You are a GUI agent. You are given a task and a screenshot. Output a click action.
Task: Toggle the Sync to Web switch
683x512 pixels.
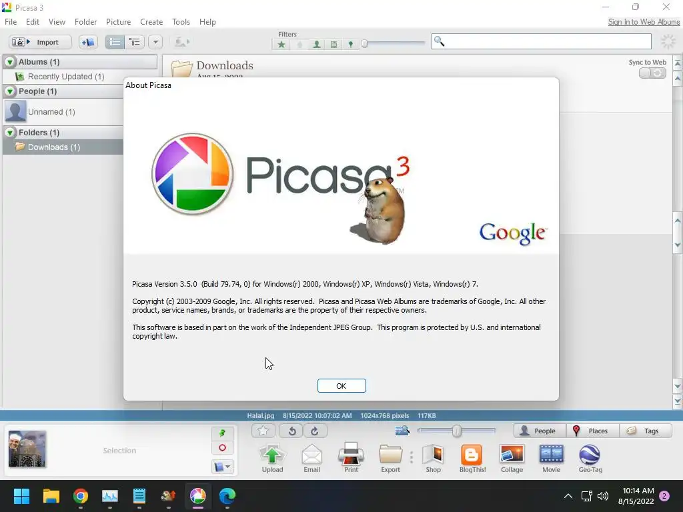tap(652, 73)
